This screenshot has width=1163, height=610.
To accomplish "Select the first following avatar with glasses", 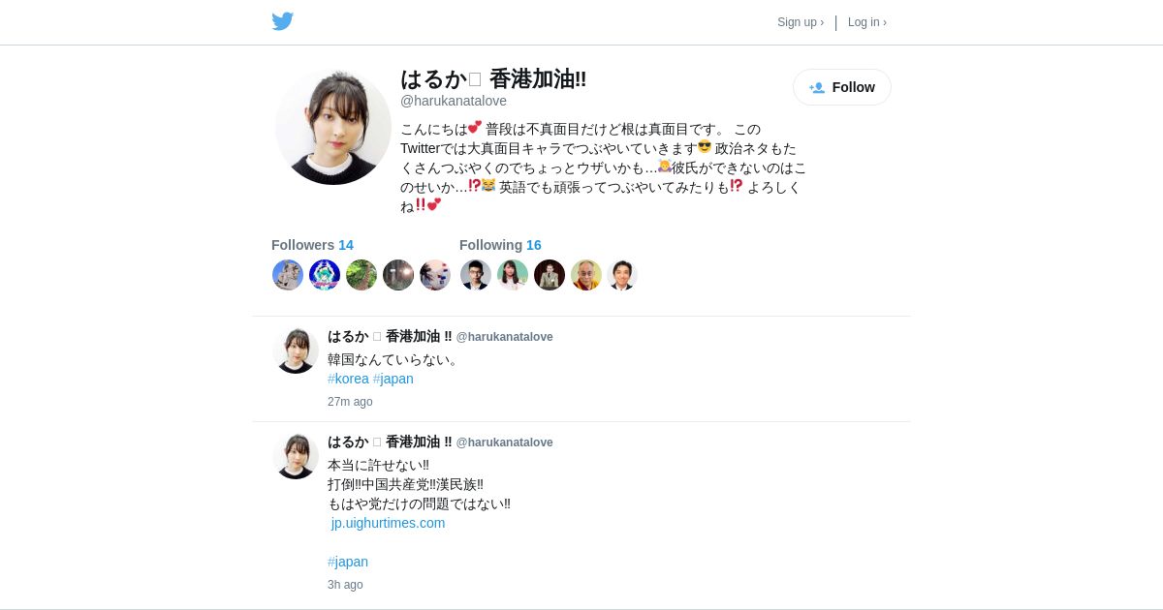I will [x=476, y=275].
